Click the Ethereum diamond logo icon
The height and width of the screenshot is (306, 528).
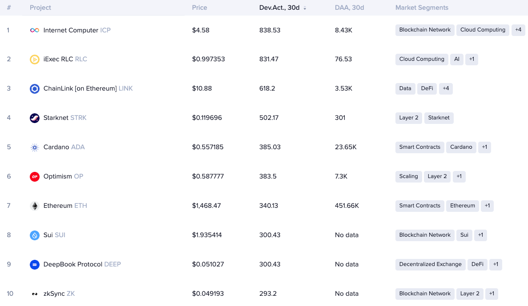click(x=35, y=206)
